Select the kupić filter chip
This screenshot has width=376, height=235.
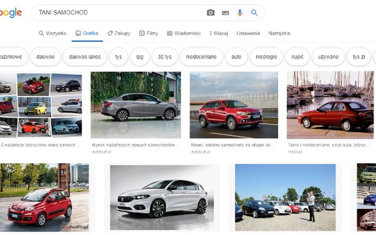click(297, 57)
